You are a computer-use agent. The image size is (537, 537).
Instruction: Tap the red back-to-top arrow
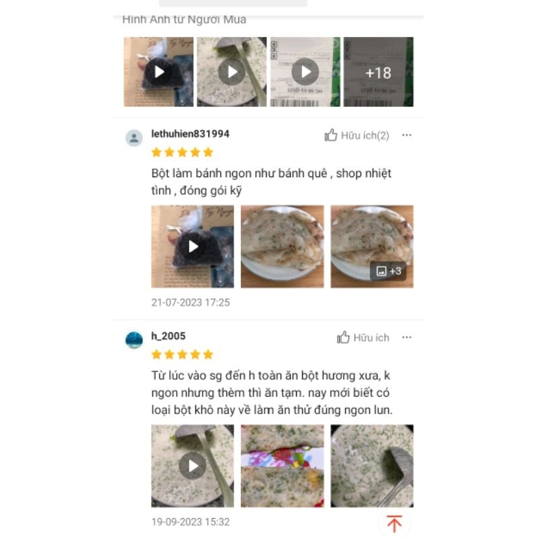[x=394, y=524]
